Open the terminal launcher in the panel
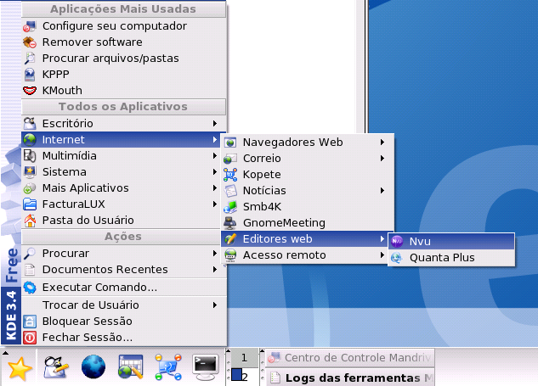Image resolution: width=538 pixels, height=386 pixels. tap(205, 366)
